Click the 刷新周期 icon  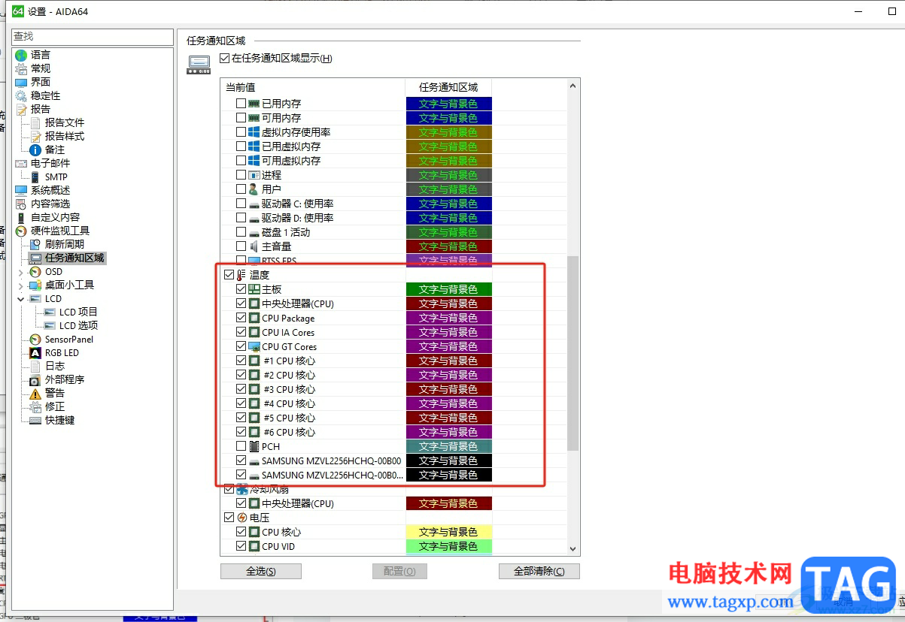(35, 244)
